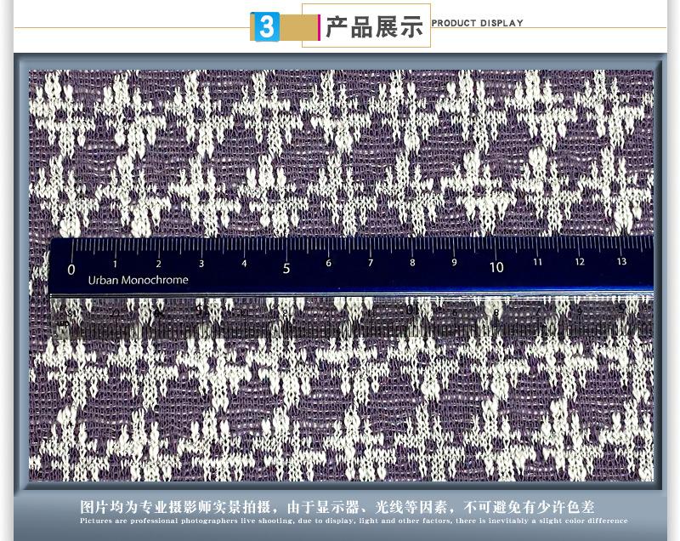Click the Urban Monochrome text on the ruler
The height and width of the screenshot is (541, 680).
[138, 280]
